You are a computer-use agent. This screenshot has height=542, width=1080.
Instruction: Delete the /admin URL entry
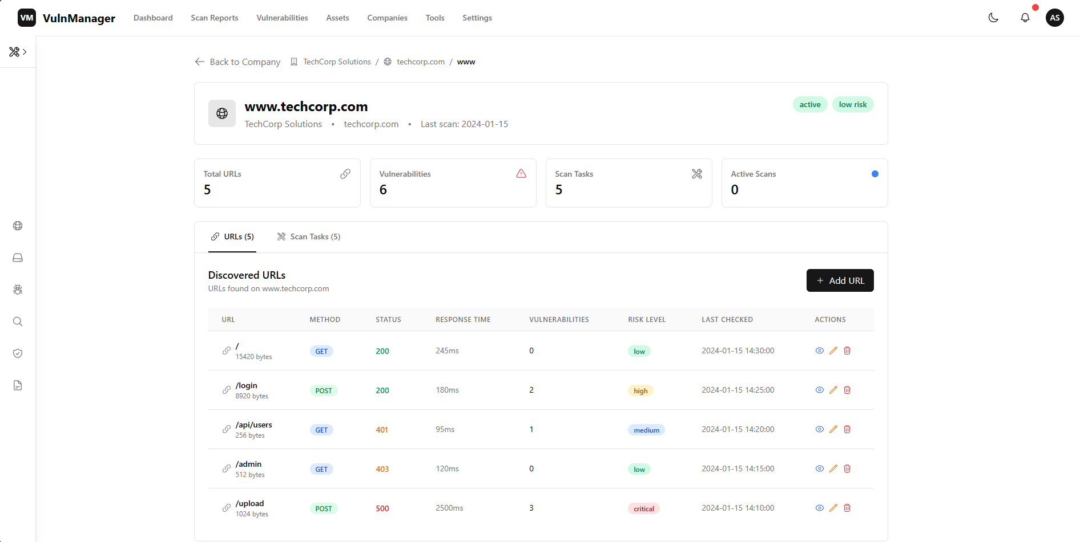847,468
